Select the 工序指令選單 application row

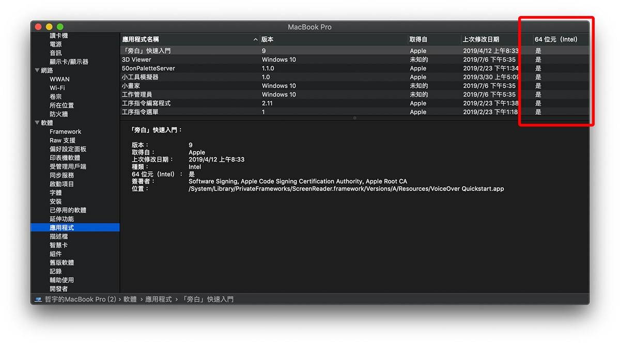pyautogui.click(x=354, y=112)
